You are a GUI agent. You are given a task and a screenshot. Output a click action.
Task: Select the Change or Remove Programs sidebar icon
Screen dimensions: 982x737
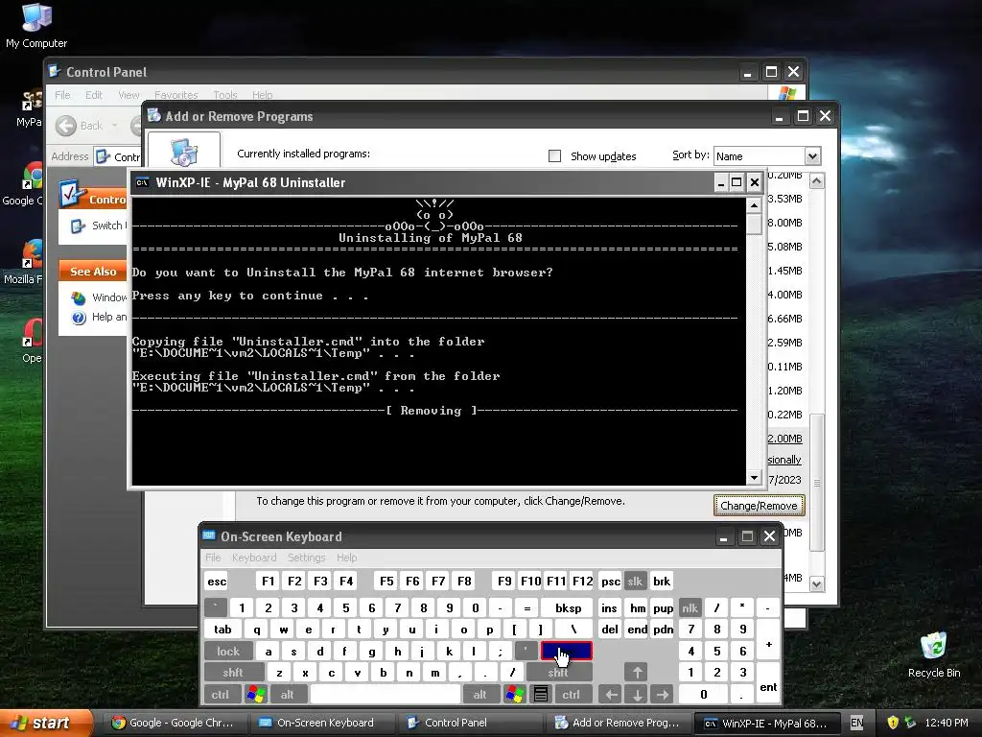tap(183, 151)
